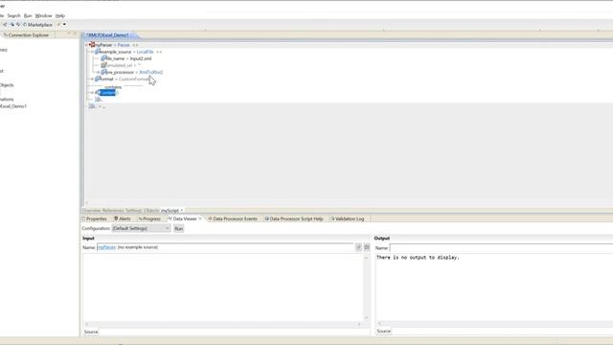Collapse the myParser tree node

[87, 45]
